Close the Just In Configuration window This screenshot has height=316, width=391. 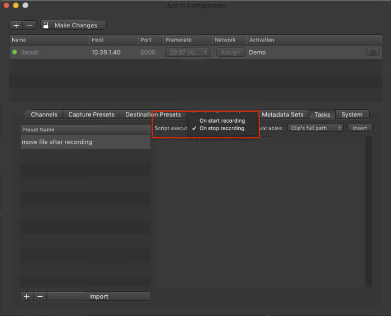(7, 5)
